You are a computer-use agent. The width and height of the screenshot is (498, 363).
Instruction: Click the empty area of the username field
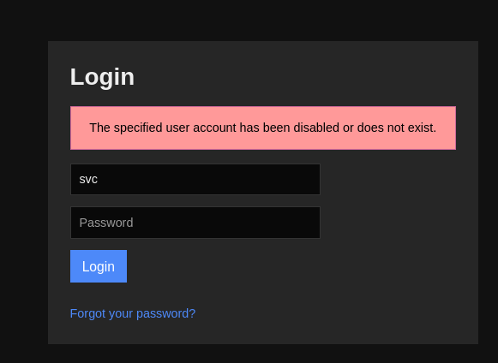210,179
